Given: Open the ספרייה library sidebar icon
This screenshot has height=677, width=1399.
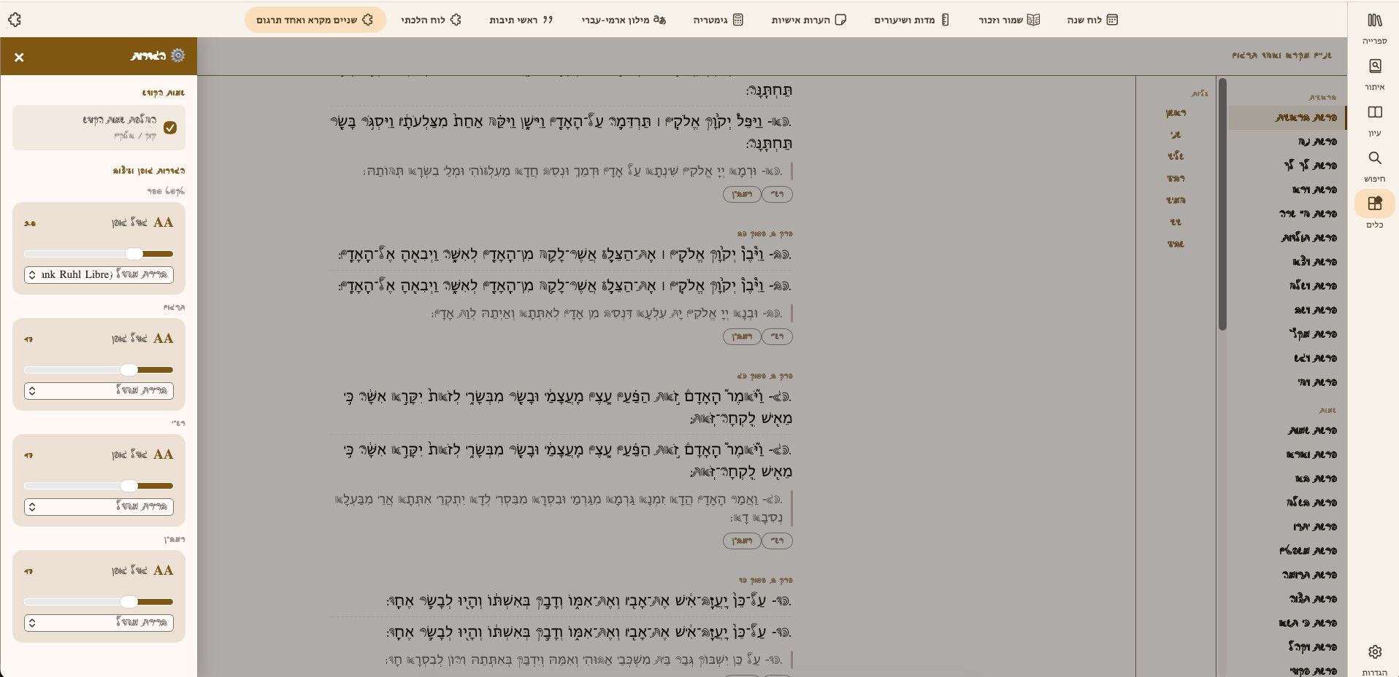Looking at the screenshot, I should click(1374, 28).
